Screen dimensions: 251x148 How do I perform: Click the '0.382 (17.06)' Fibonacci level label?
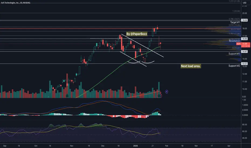(x=234, y=34)
